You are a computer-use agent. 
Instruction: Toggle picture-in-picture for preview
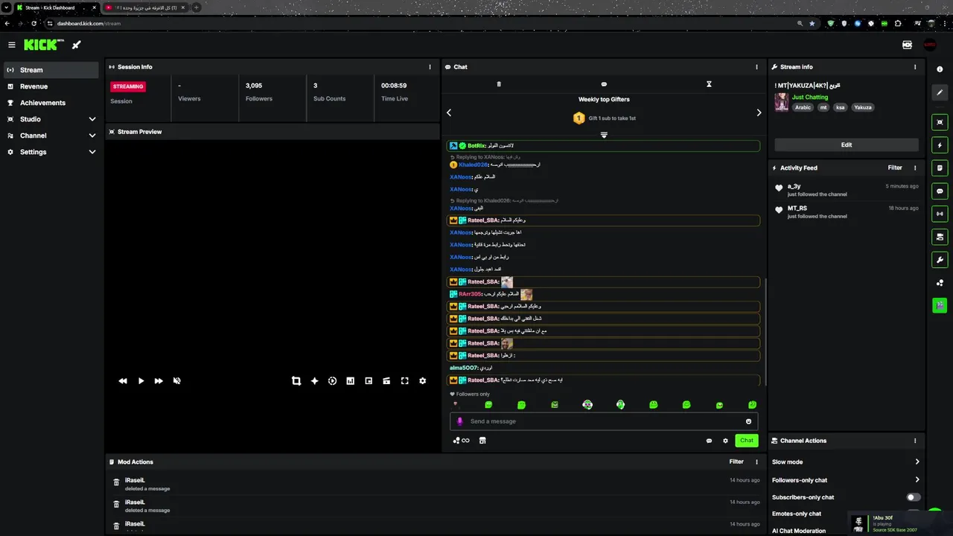tap(369, 380)
